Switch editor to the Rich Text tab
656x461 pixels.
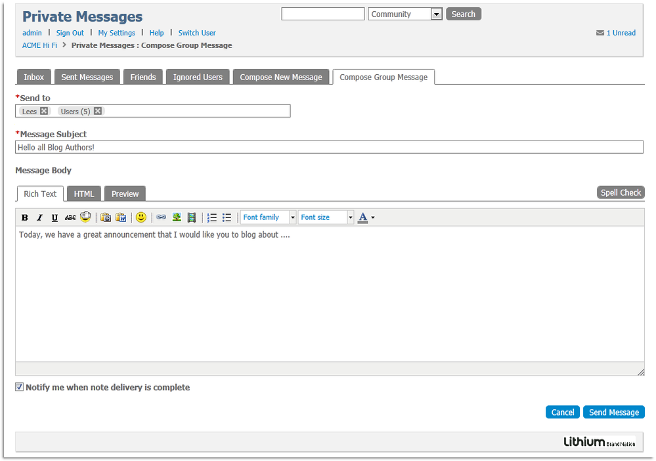tap(40, 194)
